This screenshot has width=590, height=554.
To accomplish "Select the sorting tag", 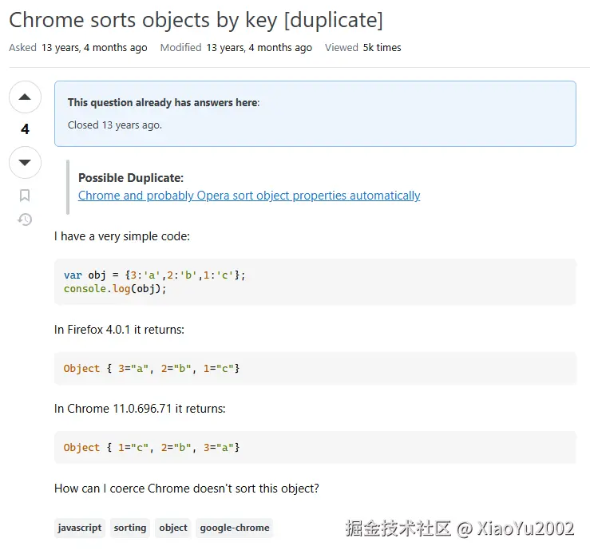I will [130, 528].
